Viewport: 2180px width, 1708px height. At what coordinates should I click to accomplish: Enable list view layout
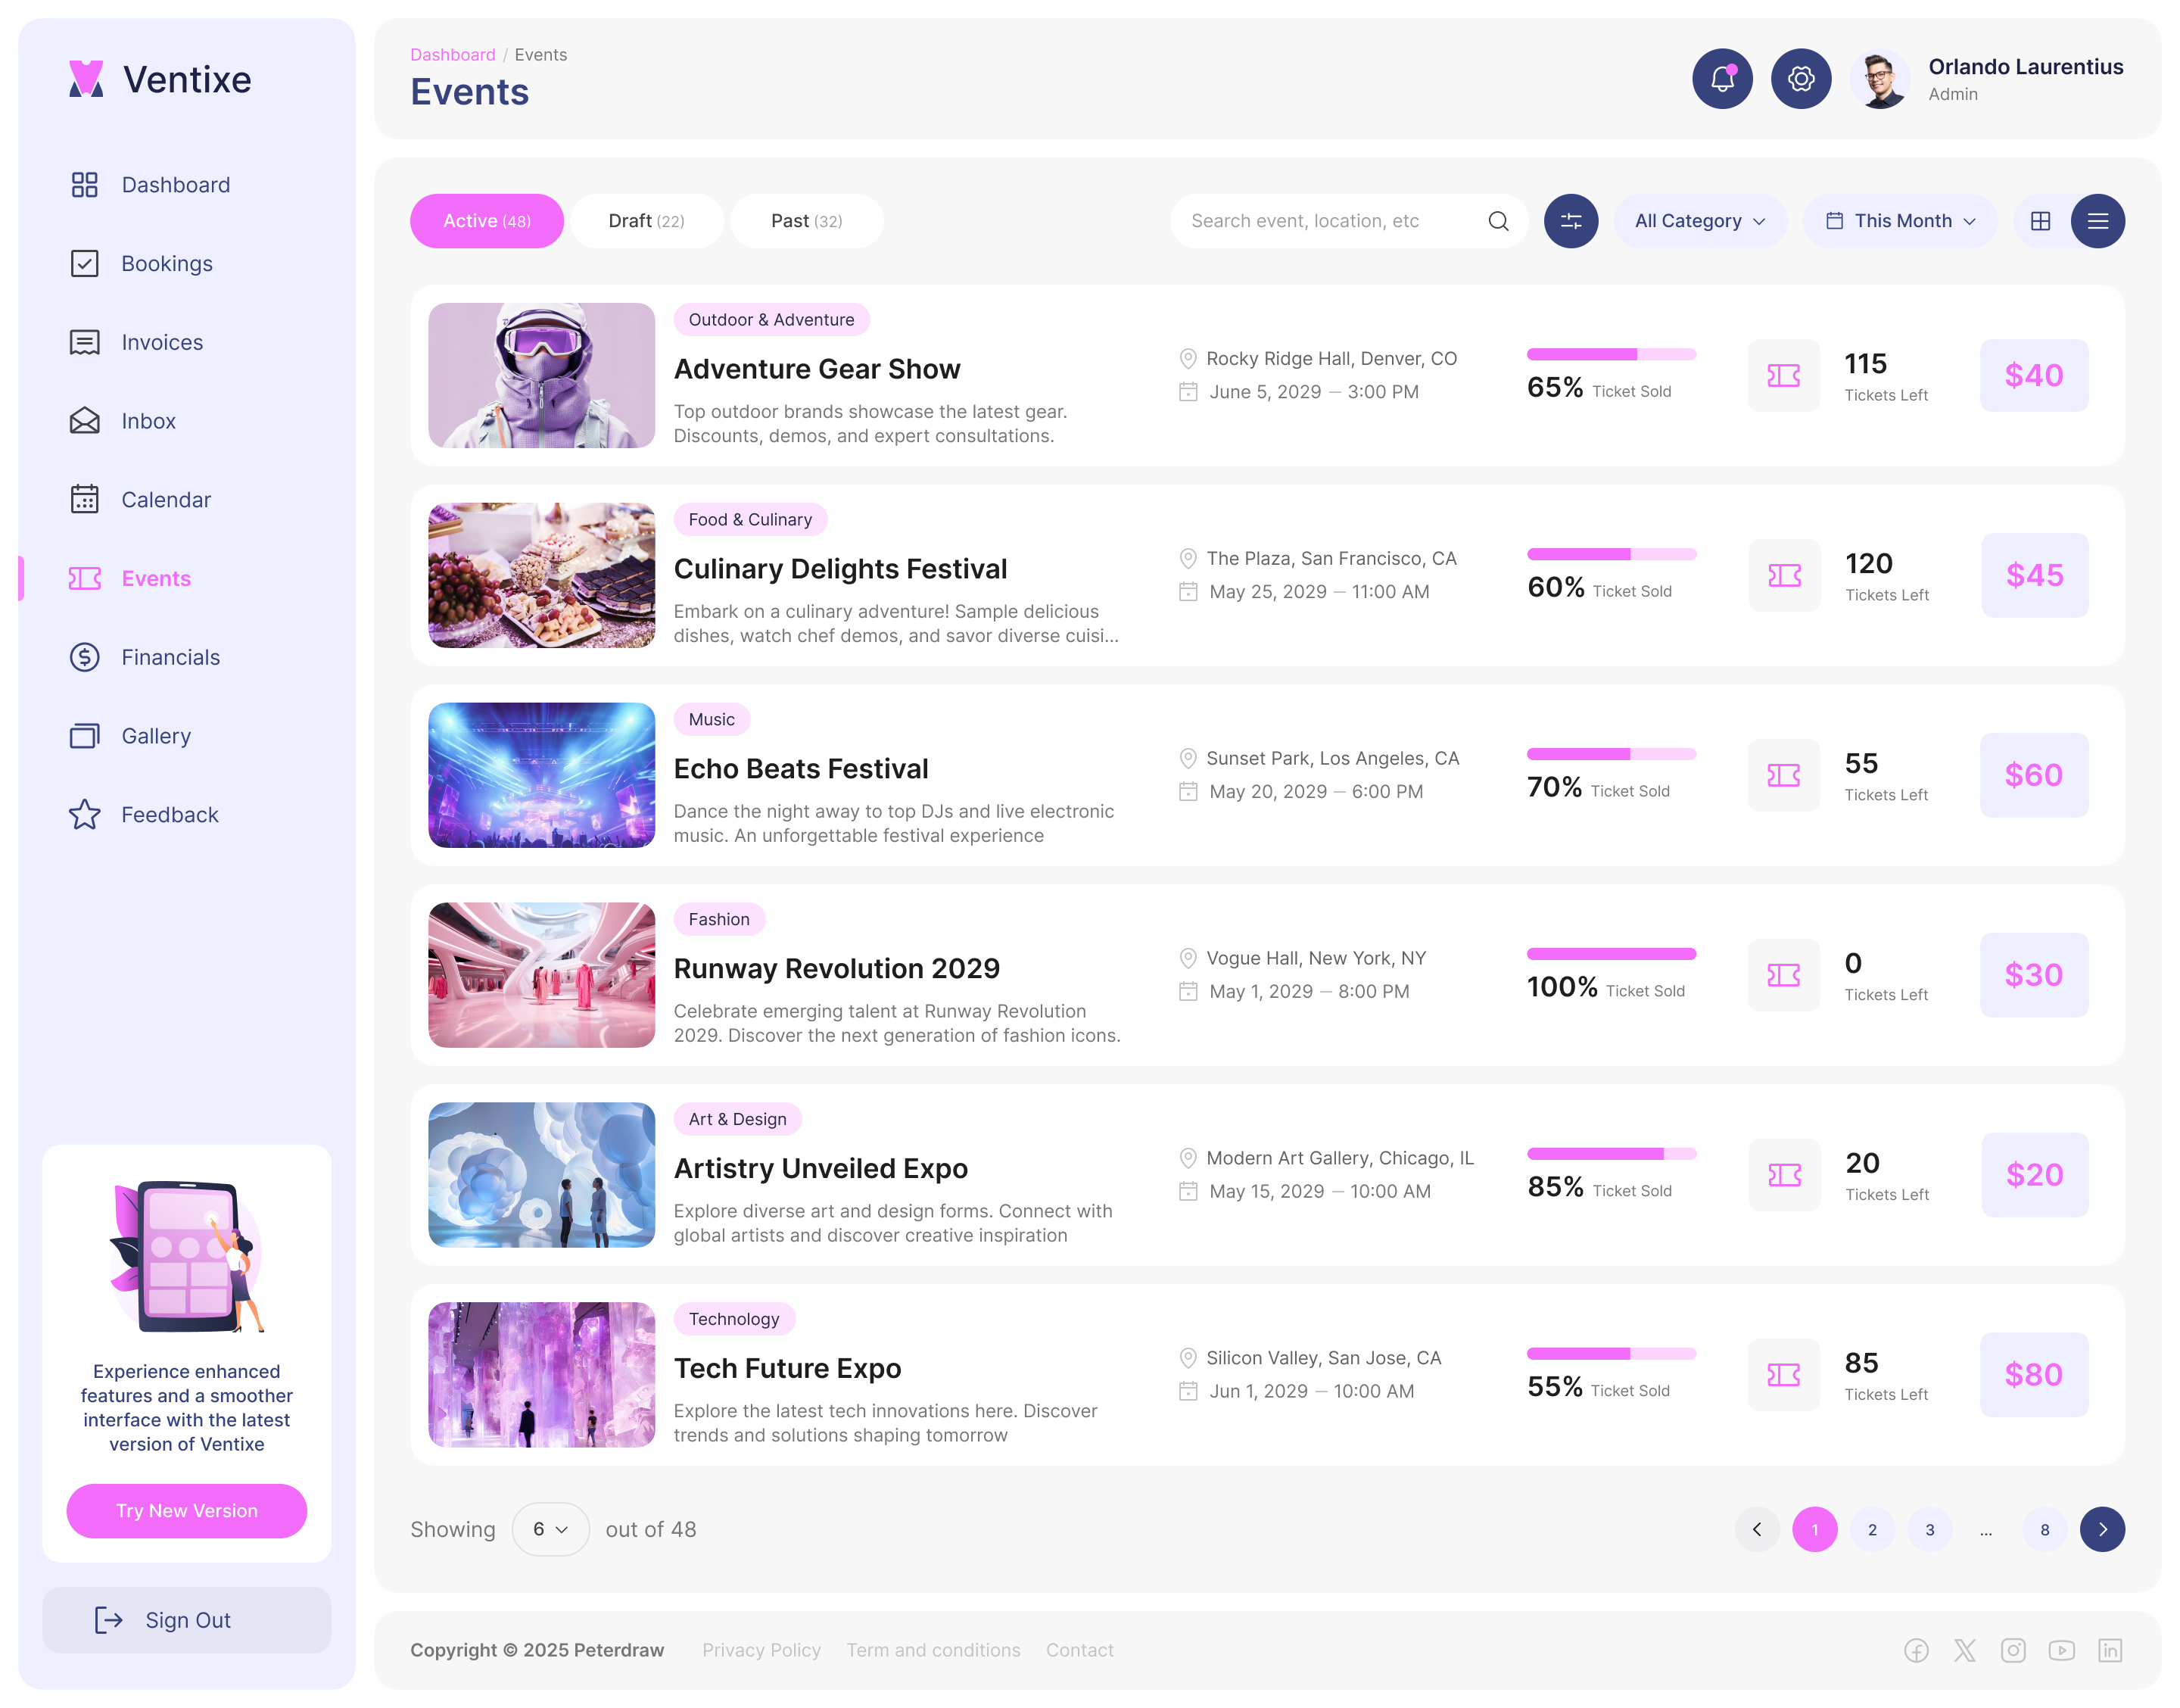pyautogui.click(x=2098, y=220)
